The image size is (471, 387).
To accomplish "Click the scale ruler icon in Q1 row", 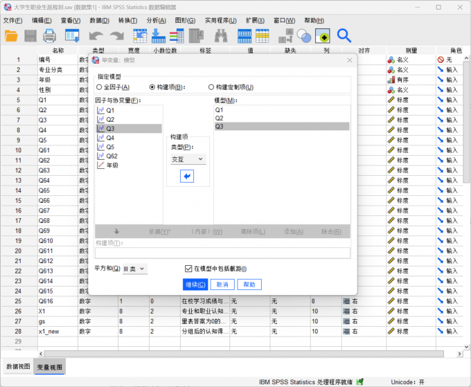I will tap(391, 100).
